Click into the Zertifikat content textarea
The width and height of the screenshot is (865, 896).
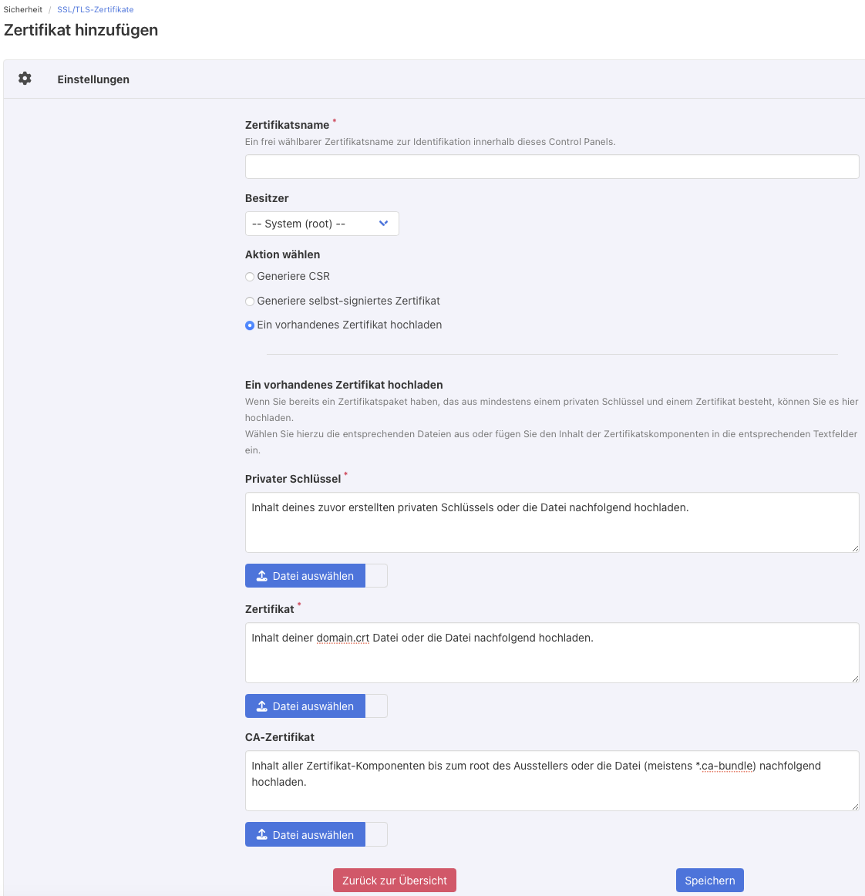coord(551,652)
